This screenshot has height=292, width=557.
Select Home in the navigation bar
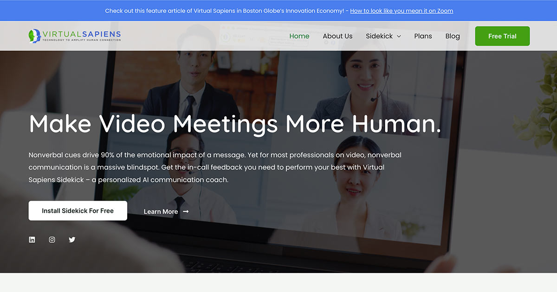click(299, 36)
